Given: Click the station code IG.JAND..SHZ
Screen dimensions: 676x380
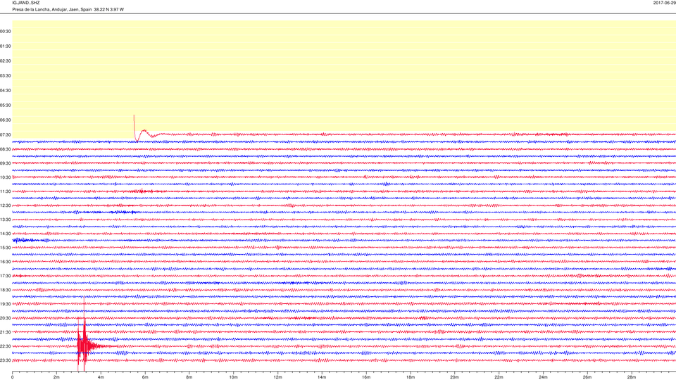Looking at the screenshot, I should tap(26, 3).
